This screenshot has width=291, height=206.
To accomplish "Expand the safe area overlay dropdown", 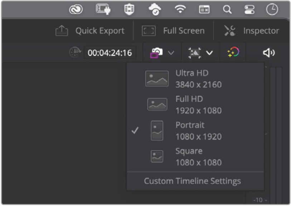I will click(x=209, y=53).
